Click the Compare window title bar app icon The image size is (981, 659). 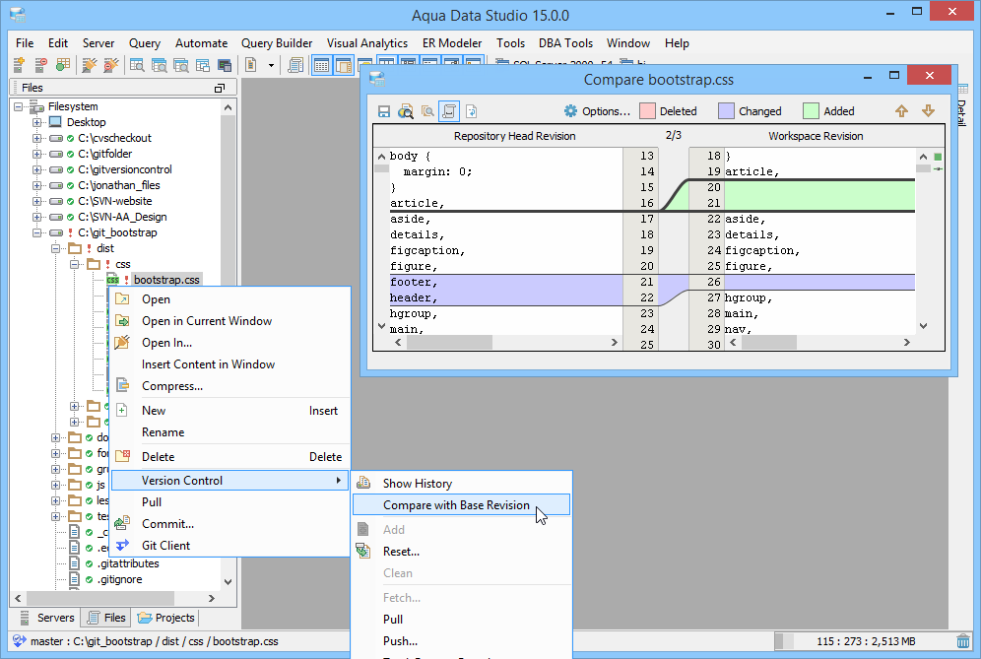click(377, 79)
